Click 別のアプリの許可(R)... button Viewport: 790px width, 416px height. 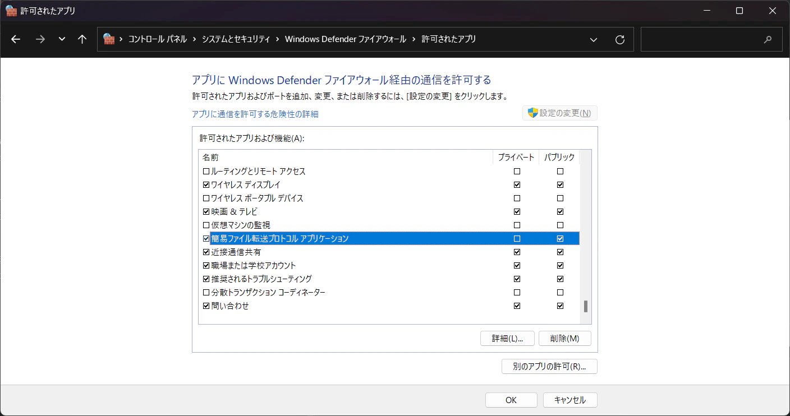tap(549, 367)
